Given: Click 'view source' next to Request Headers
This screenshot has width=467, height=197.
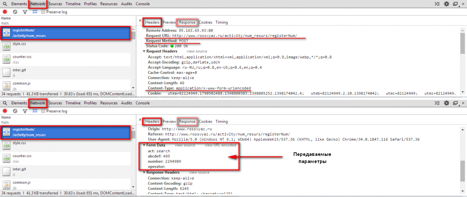Looking at the screenshot, I should 197,51.
